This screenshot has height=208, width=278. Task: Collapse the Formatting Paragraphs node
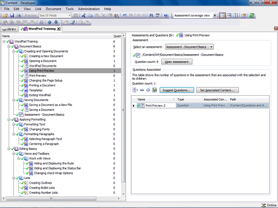coord(13,134)
